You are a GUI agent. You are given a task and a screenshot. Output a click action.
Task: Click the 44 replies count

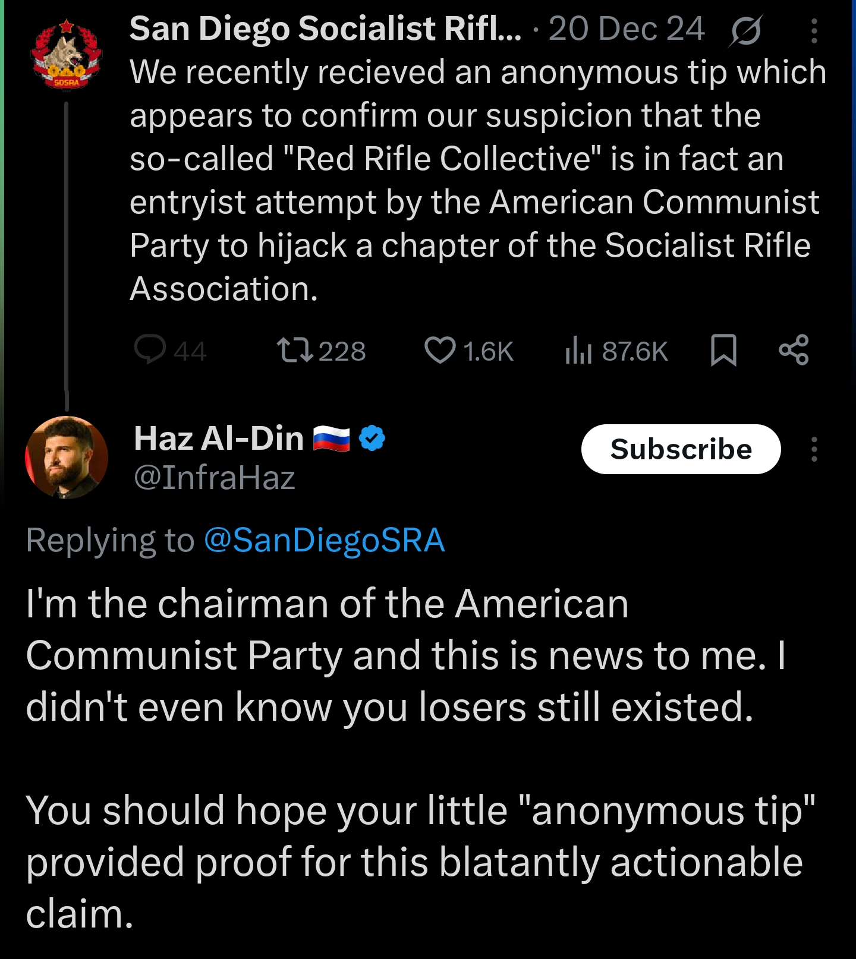pos(190,351)
